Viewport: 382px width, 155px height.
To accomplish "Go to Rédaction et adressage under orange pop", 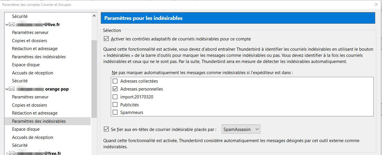I will (35, 113).
